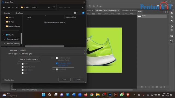Open taskbar Search
This screenshot has height=98, width=175.
[x=49, y=95]
